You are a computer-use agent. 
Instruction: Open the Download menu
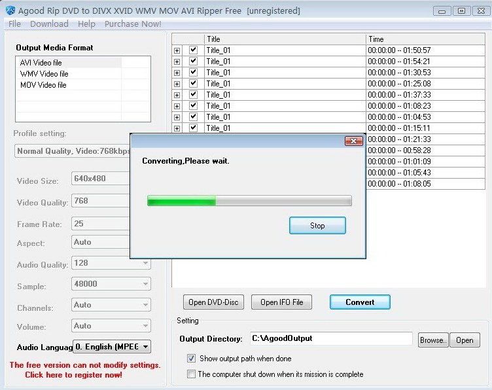(x=49, y=24)
